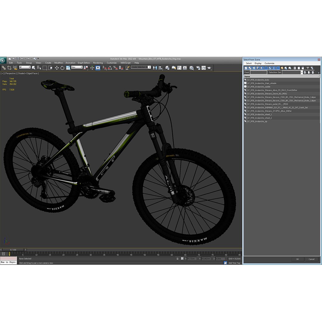Activate the Unlink Selection tool
The image size is (322, 322).
(x=9, y=68)
